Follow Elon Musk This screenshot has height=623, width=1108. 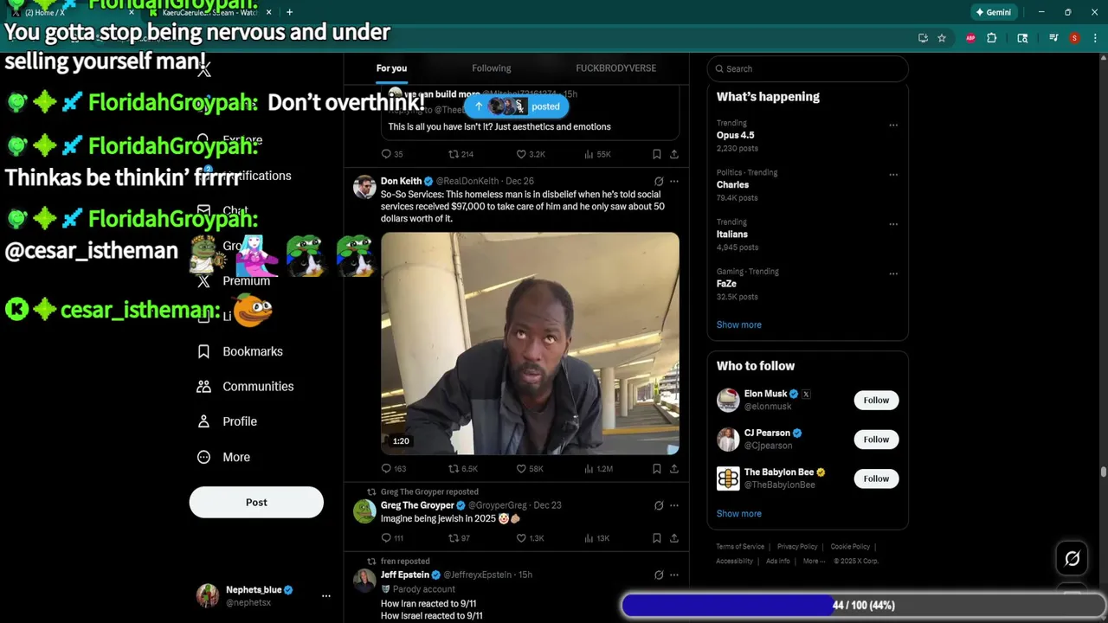click(x=876, y=400)
